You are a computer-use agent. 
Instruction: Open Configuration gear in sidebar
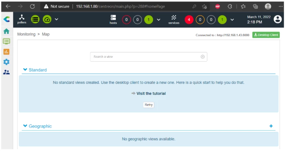click(6, 62)
